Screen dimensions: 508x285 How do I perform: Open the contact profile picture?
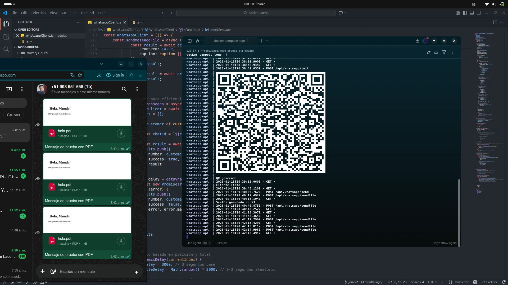(42, 89)
